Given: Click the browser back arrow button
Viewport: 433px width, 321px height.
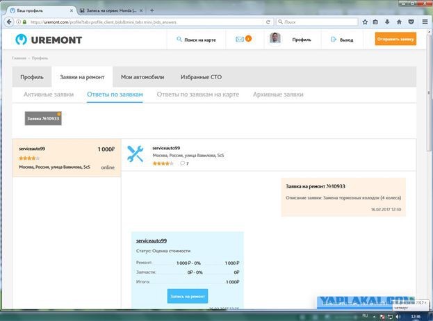Looking at the screenshot, I should [9, 22].
